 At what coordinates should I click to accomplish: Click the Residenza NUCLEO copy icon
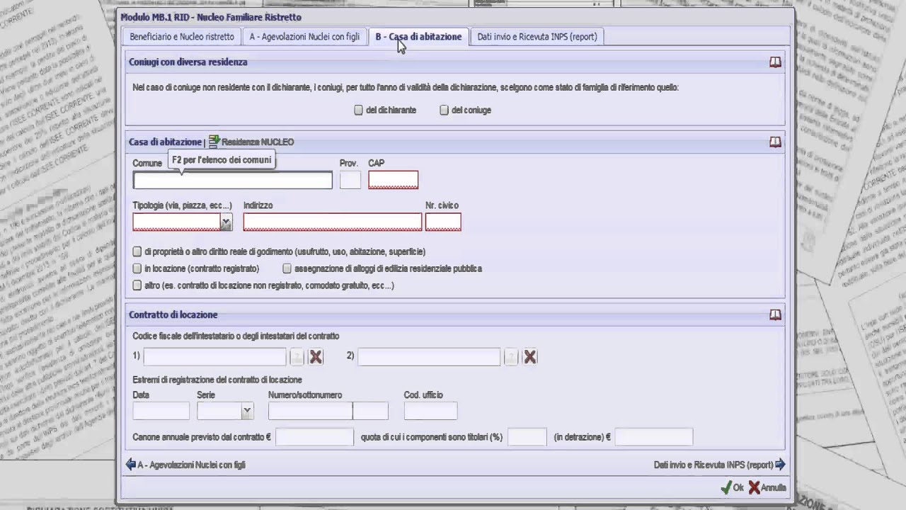click(x=214, y=142)
